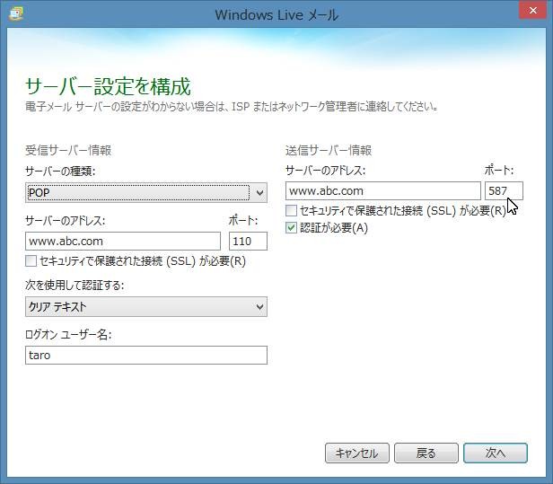Click the 送信サーバー情報 section label
Viewport: 553px width, 484px height.
329,150
